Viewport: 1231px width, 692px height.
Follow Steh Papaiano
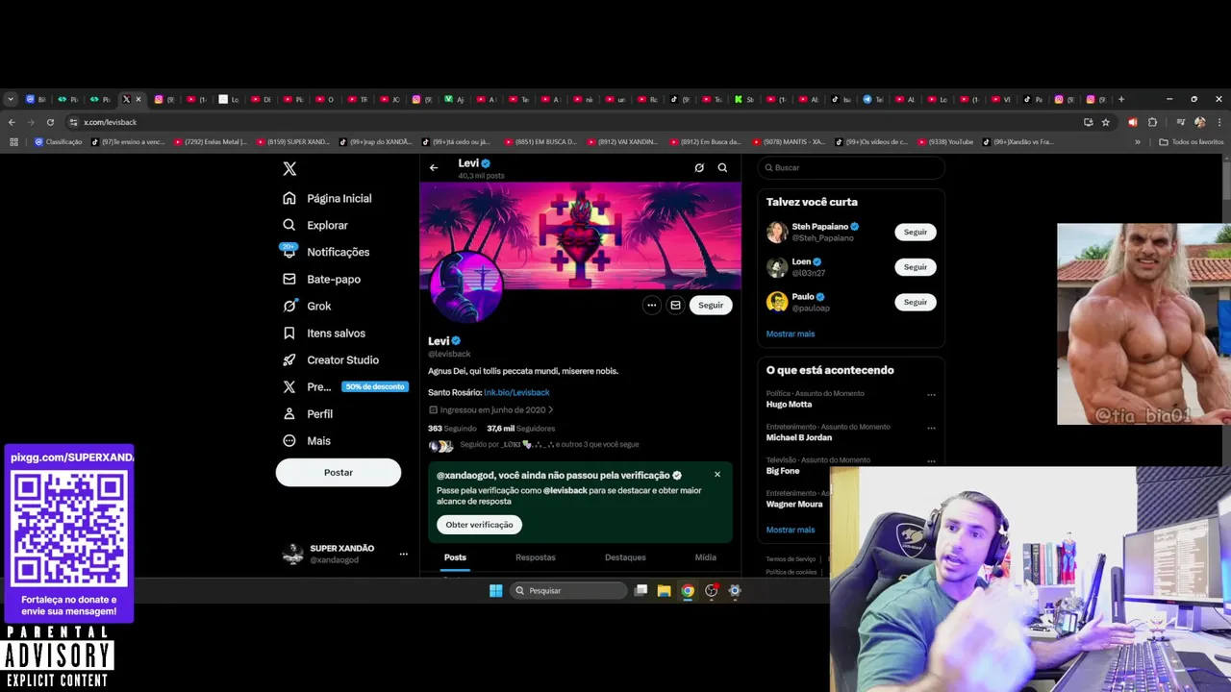tap(916, 232)
